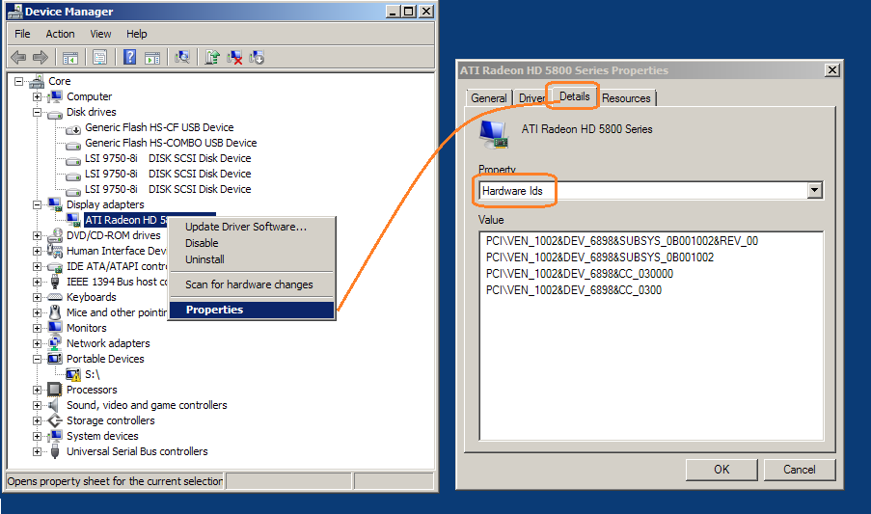Click the Uninstall device toolbar icon with red X
The height and width of the screenshot is (514, 871).
point(234,57)
